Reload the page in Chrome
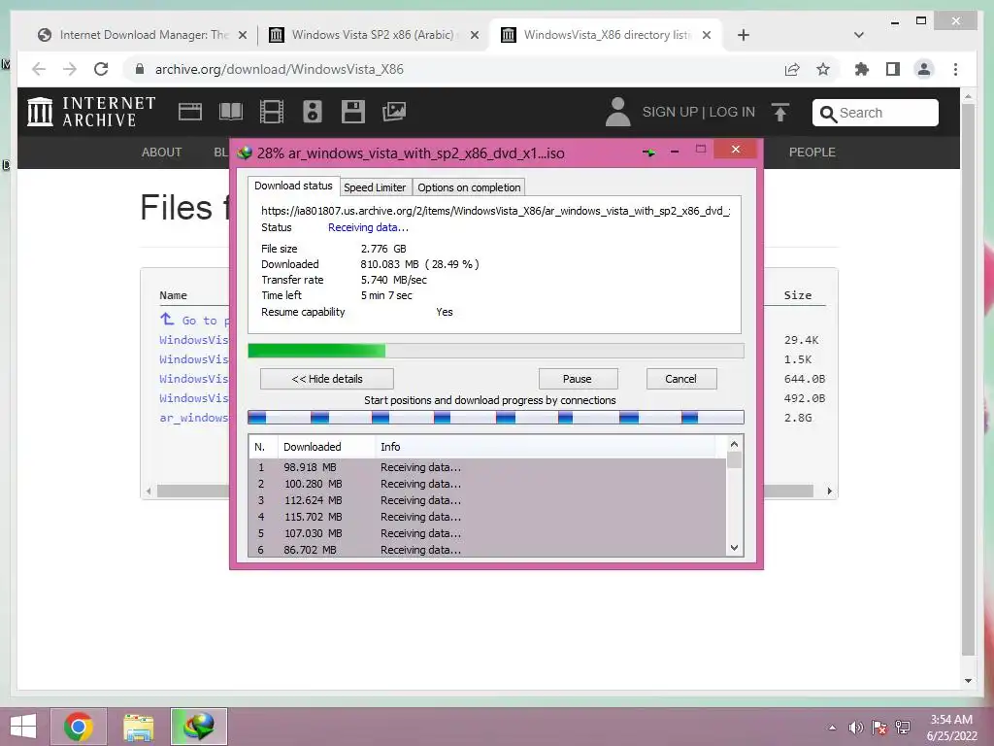Viewport: 994px width, 746px height. point(101,69)
